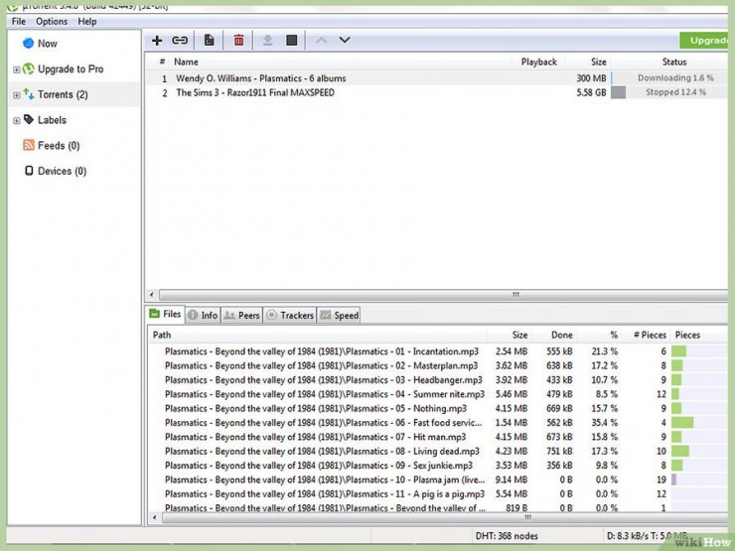The height and width of the screenshot is (551, 735).
Task: Expand the Labels tree node
Action: 17,120
